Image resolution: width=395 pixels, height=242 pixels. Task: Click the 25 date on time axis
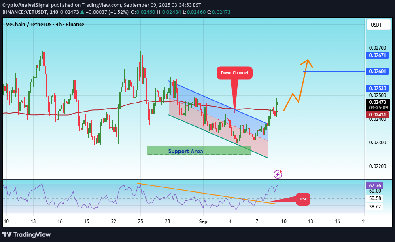coord(140,221)
